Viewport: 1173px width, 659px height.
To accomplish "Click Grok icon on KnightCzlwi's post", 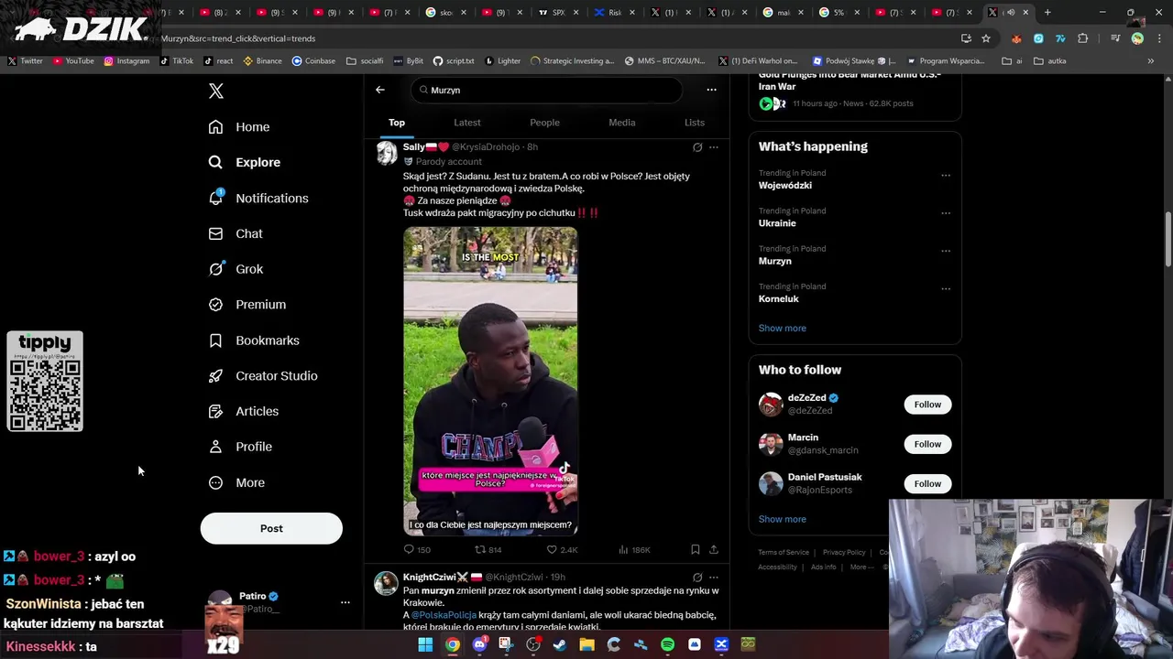I will (697, 578).
